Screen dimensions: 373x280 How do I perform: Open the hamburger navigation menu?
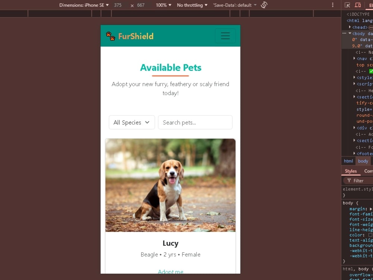tap(225, 36)
